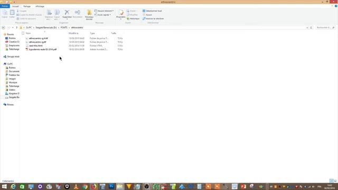Image resolution: width=338 pixels, height=190 pixels.
Task: Select Ce PC in navigation pane
Action: pos(10,64)
